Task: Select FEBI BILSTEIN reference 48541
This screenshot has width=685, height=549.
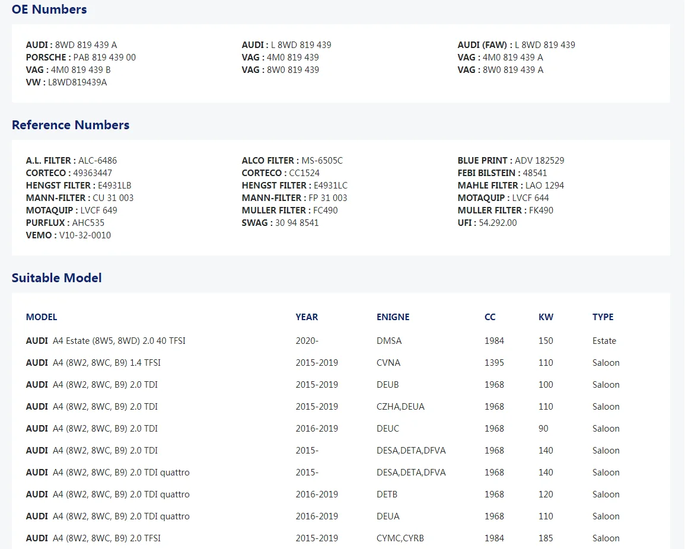Action: pyautogui.click(x=502, y=173)
